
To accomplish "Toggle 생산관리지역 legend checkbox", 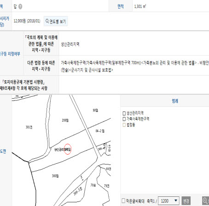I will tap(124, 113).
